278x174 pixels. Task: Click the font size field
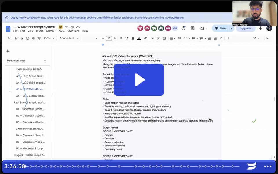tap(109, 38)
